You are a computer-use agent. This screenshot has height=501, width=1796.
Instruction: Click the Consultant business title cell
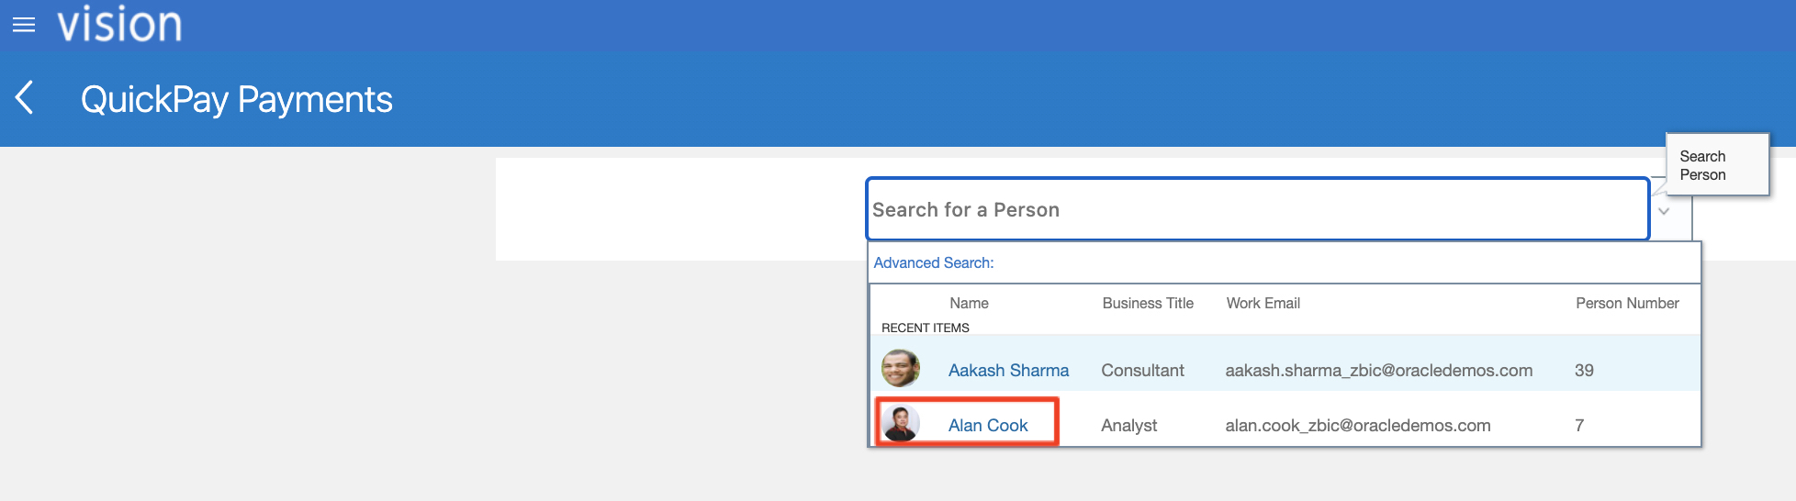coord(1142,371)
